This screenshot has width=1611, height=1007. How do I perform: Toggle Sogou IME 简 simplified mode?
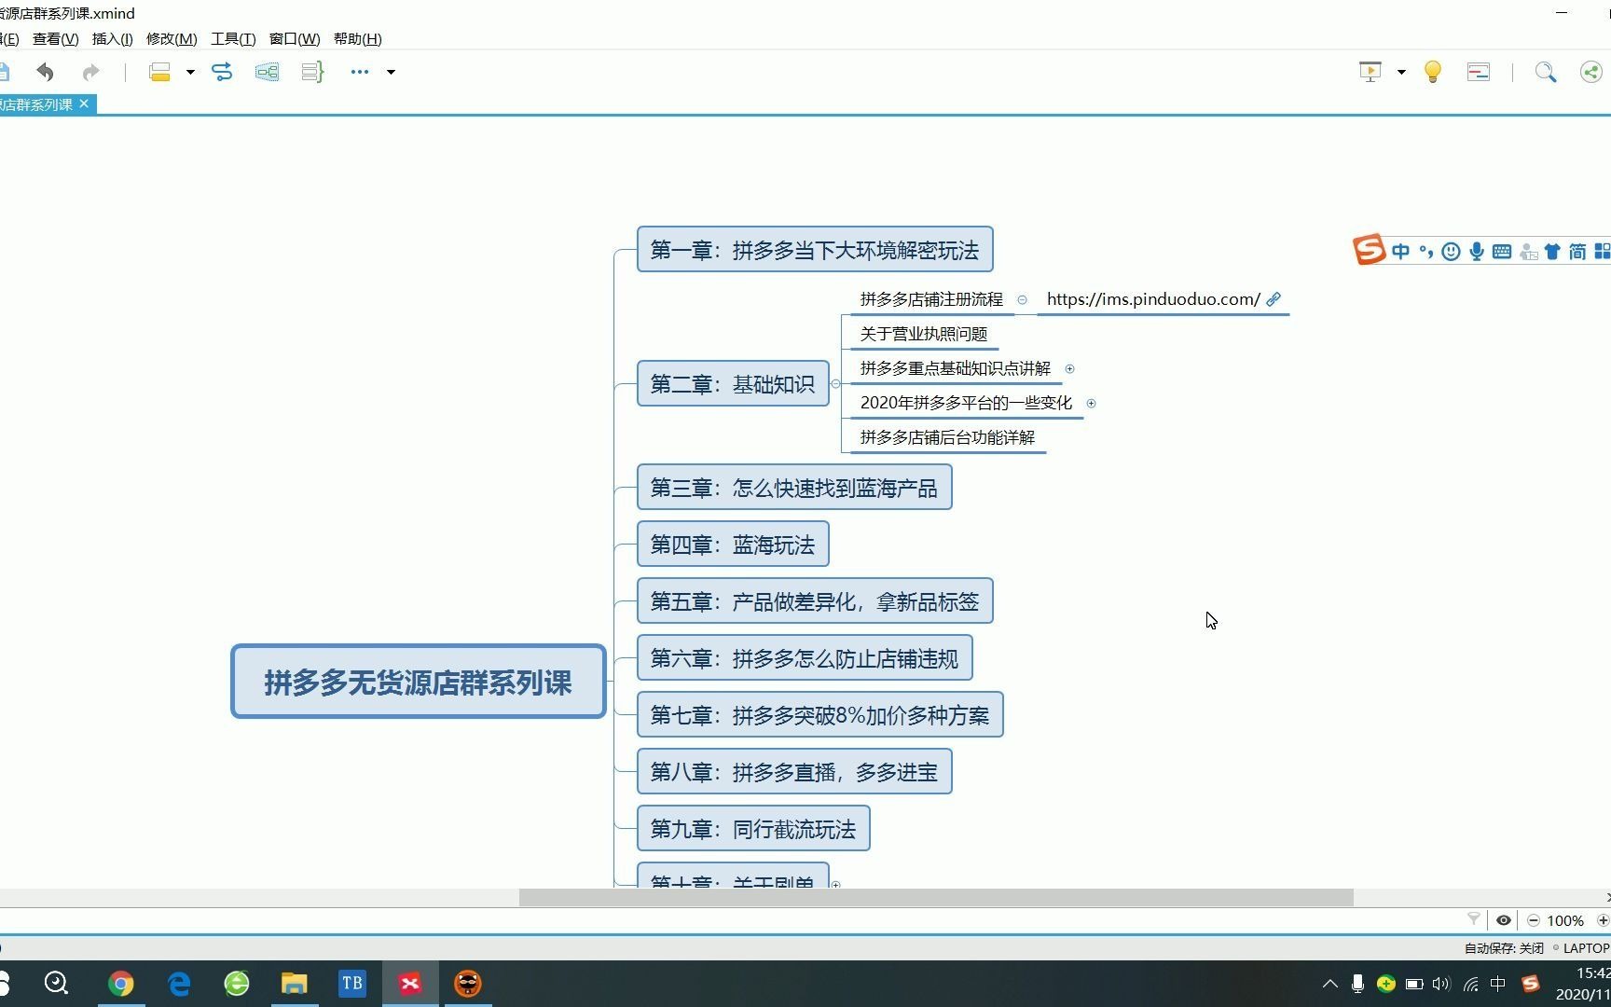[x=1577, y=252]
